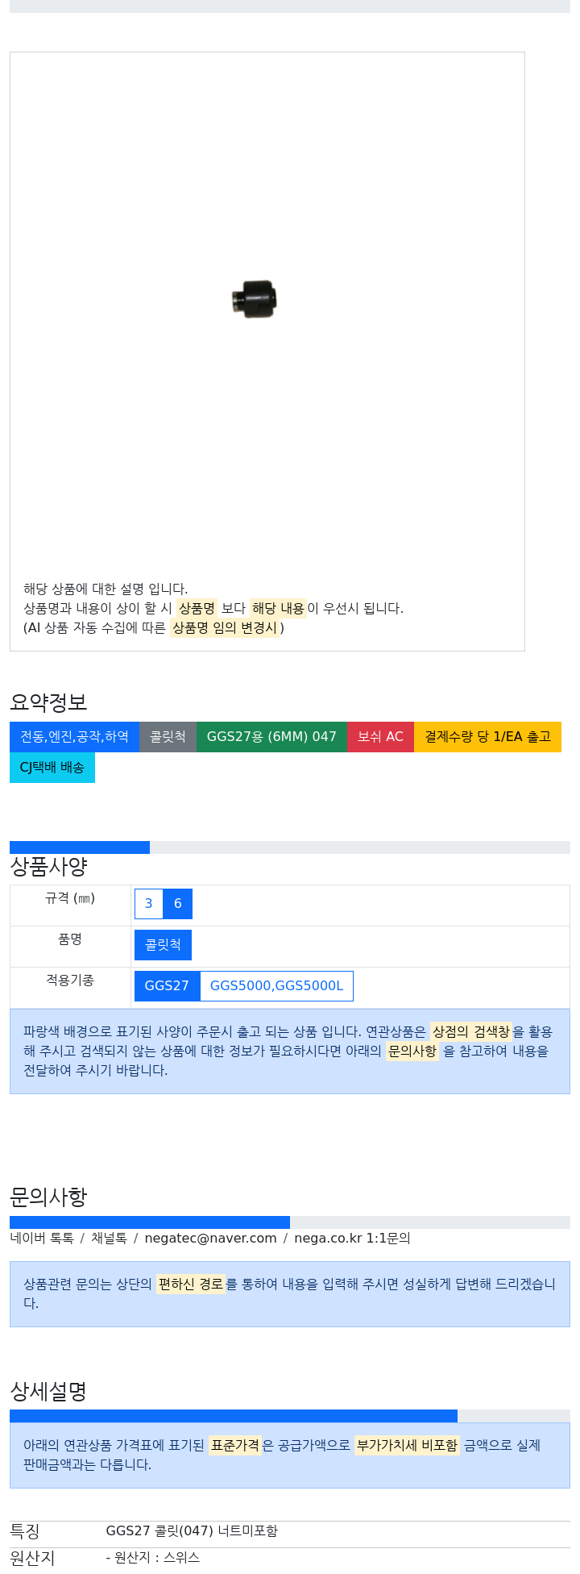Select the 전동,엔진,공작,하역 category tag

click(x=74, y=737)
